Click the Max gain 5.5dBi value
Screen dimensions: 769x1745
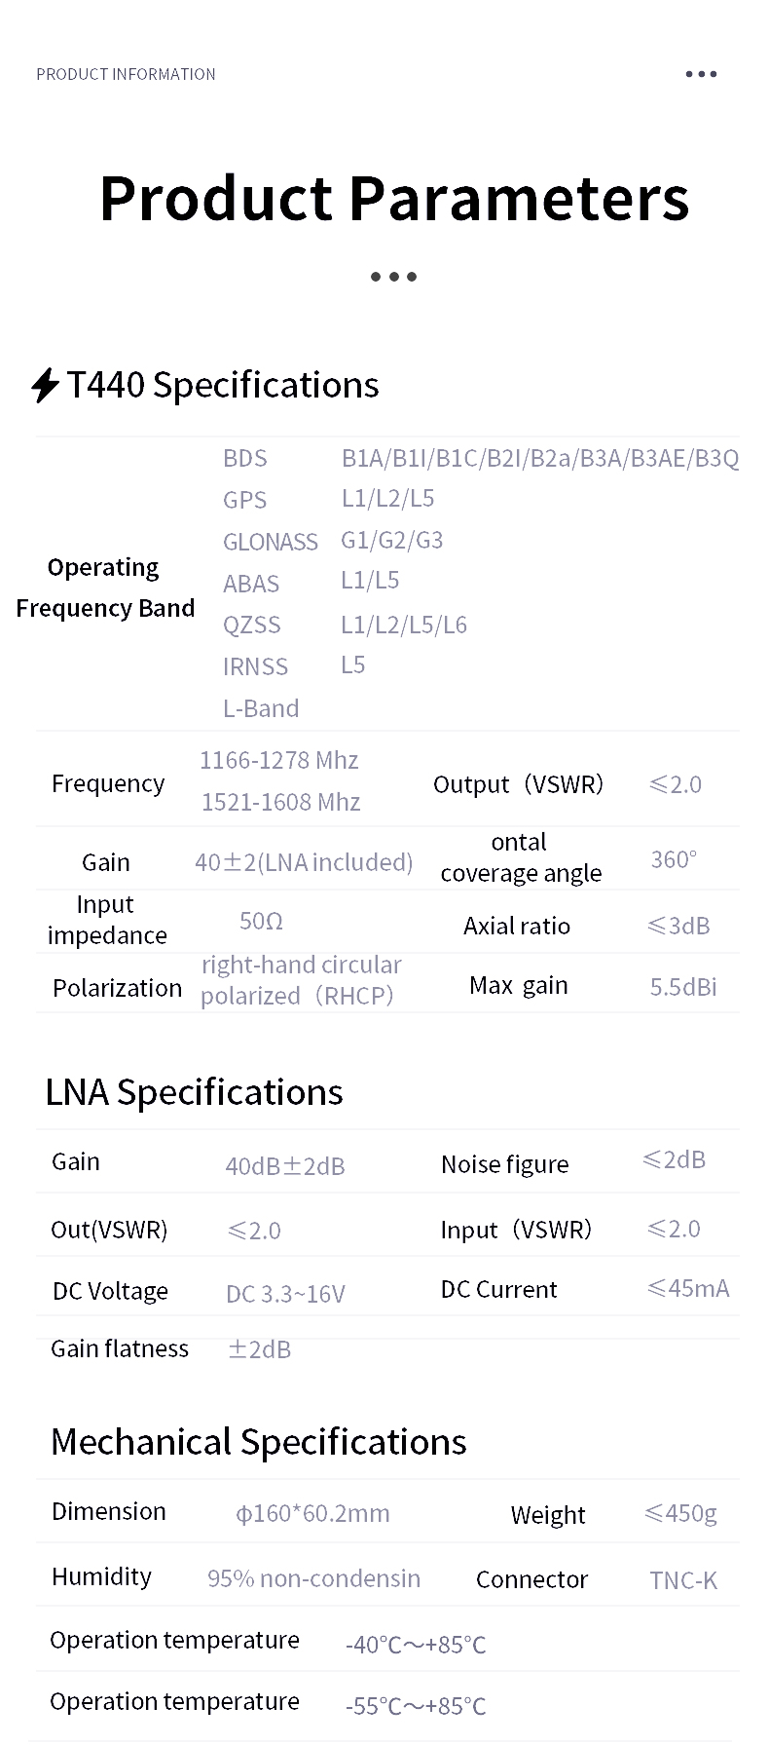682,987
